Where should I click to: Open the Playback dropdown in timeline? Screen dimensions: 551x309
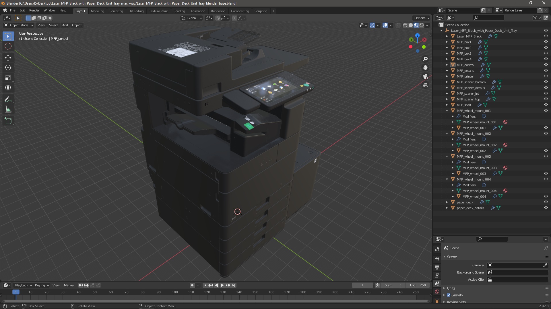pyautogui.click(x=23, y=285)
